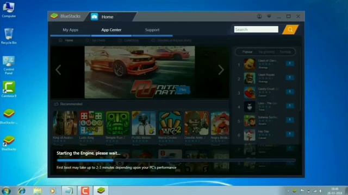
Task: Click the rank-4 black app icon
Action: pos(250,107)
